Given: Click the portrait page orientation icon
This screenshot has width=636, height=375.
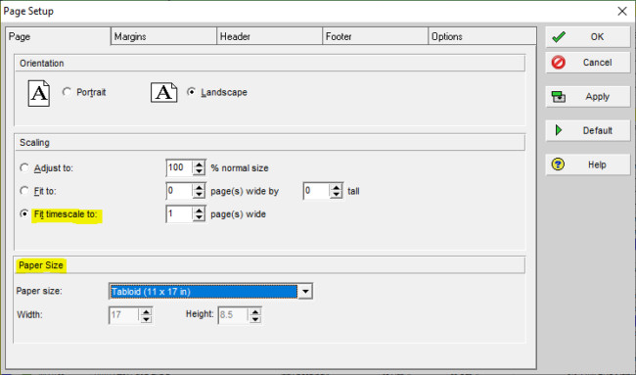Looking at the screenshot, I should coord(38,93).
